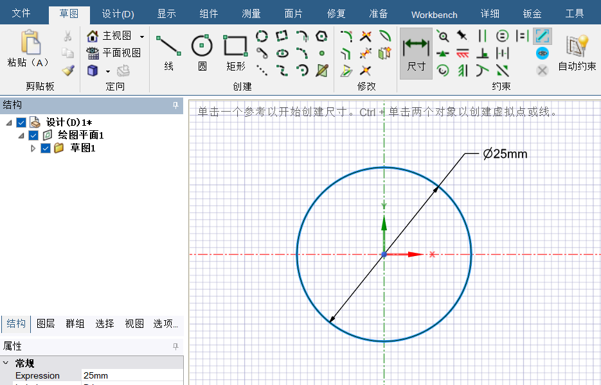This screenshot has height=385, width=601.
Task: Open the 设计(D) ribbon tab
Action: pyautogui.click(x=118, y=14)
